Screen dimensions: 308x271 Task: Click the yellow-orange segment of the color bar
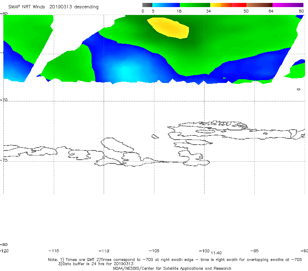(x=221, y=5)
